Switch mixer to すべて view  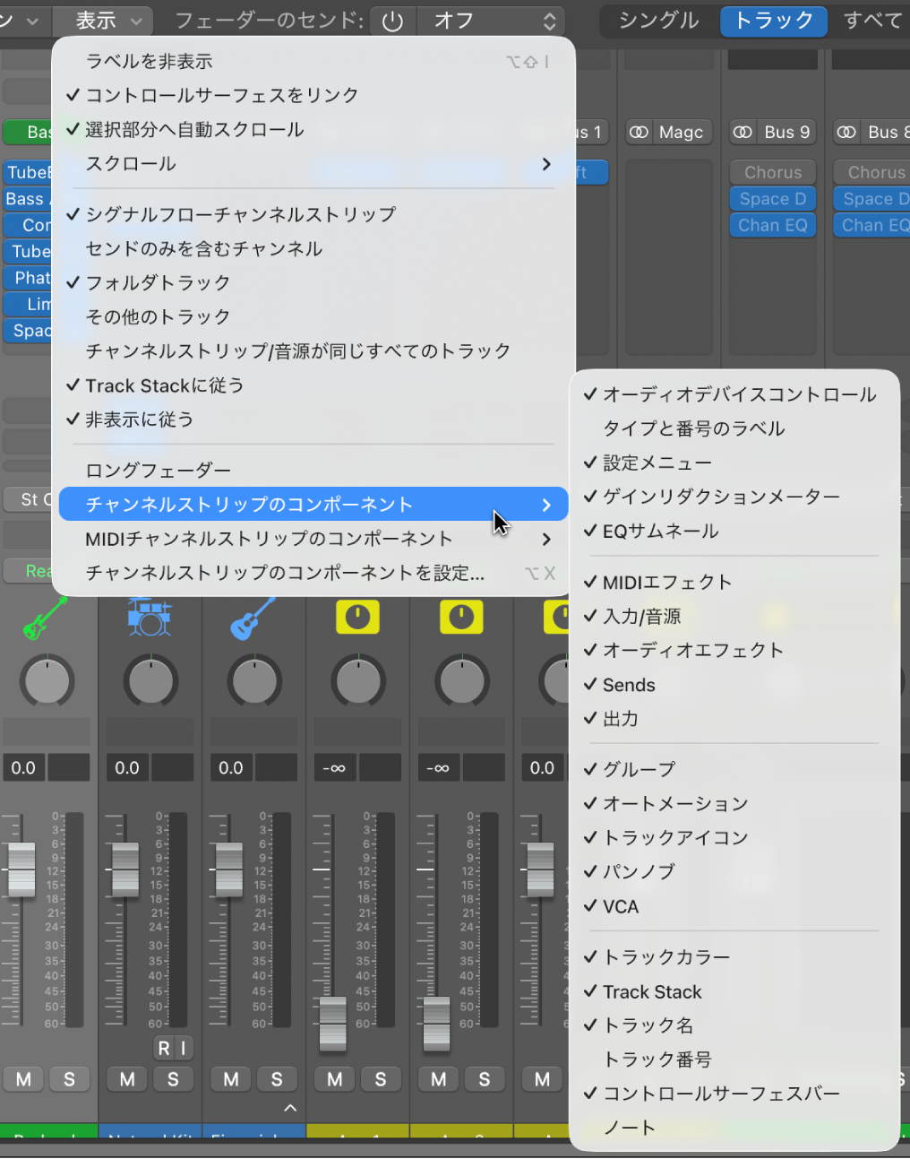pos(873,20)
